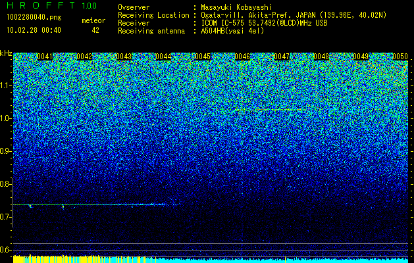Screen dimensions: 414x263
Task: Click the 0045 time marker
Action: (x=203, y=57)
